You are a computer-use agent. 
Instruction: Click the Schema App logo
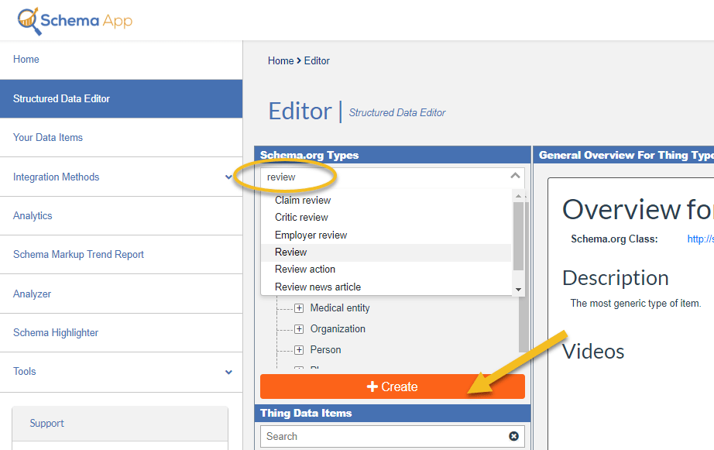[75, 21]
